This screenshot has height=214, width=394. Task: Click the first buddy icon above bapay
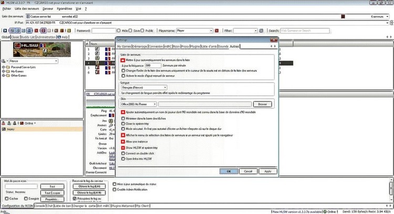(4, 123)
